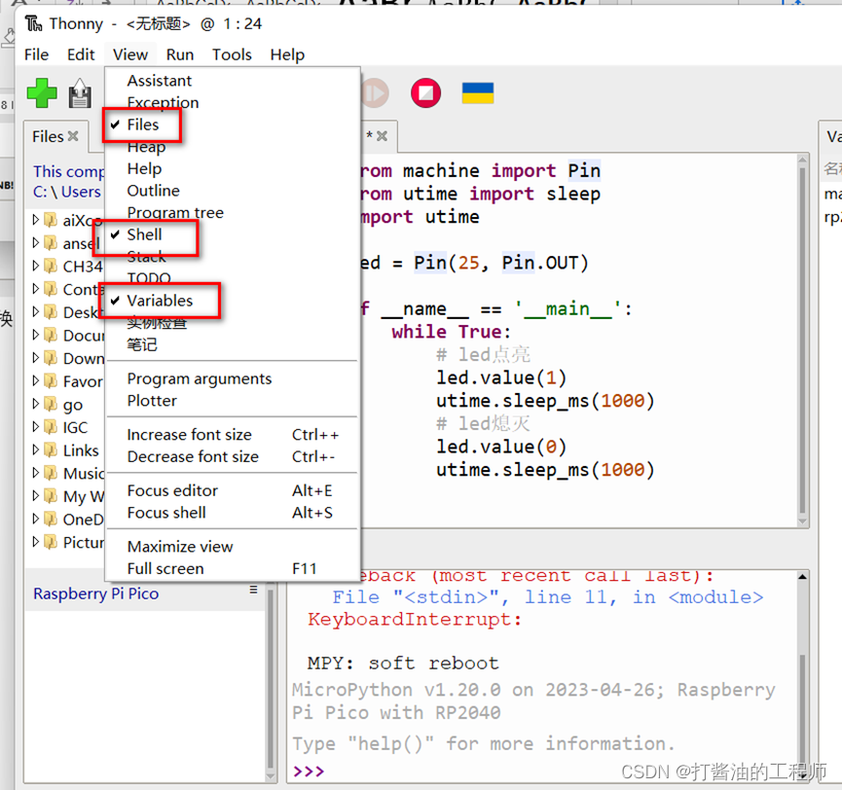
Task: Click the green New file plus icon
Action: coord(42,92)
